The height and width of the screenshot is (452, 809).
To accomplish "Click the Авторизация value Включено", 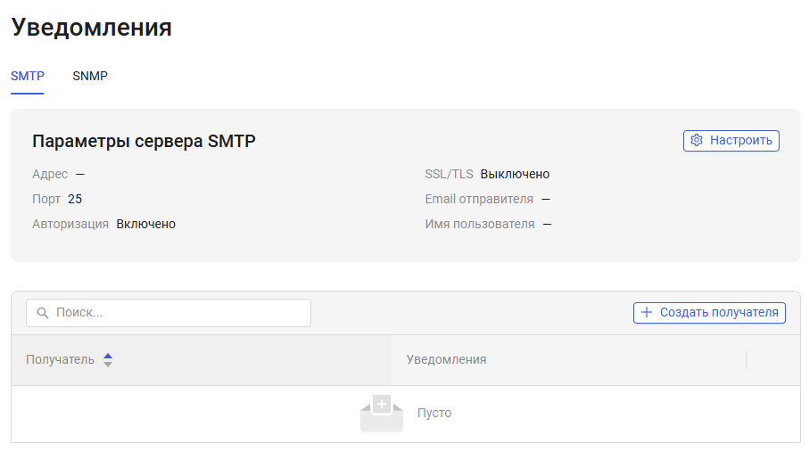I will (x=145, y=225).
